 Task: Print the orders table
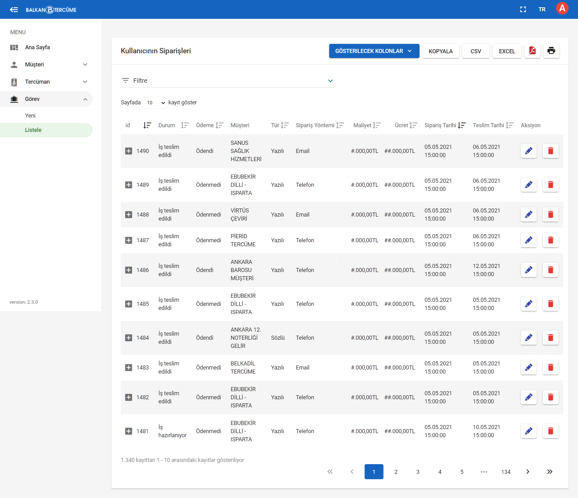[x=551, y=51]
